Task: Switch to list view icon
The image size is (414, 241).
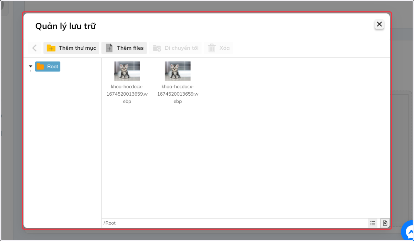Action: 373,223
